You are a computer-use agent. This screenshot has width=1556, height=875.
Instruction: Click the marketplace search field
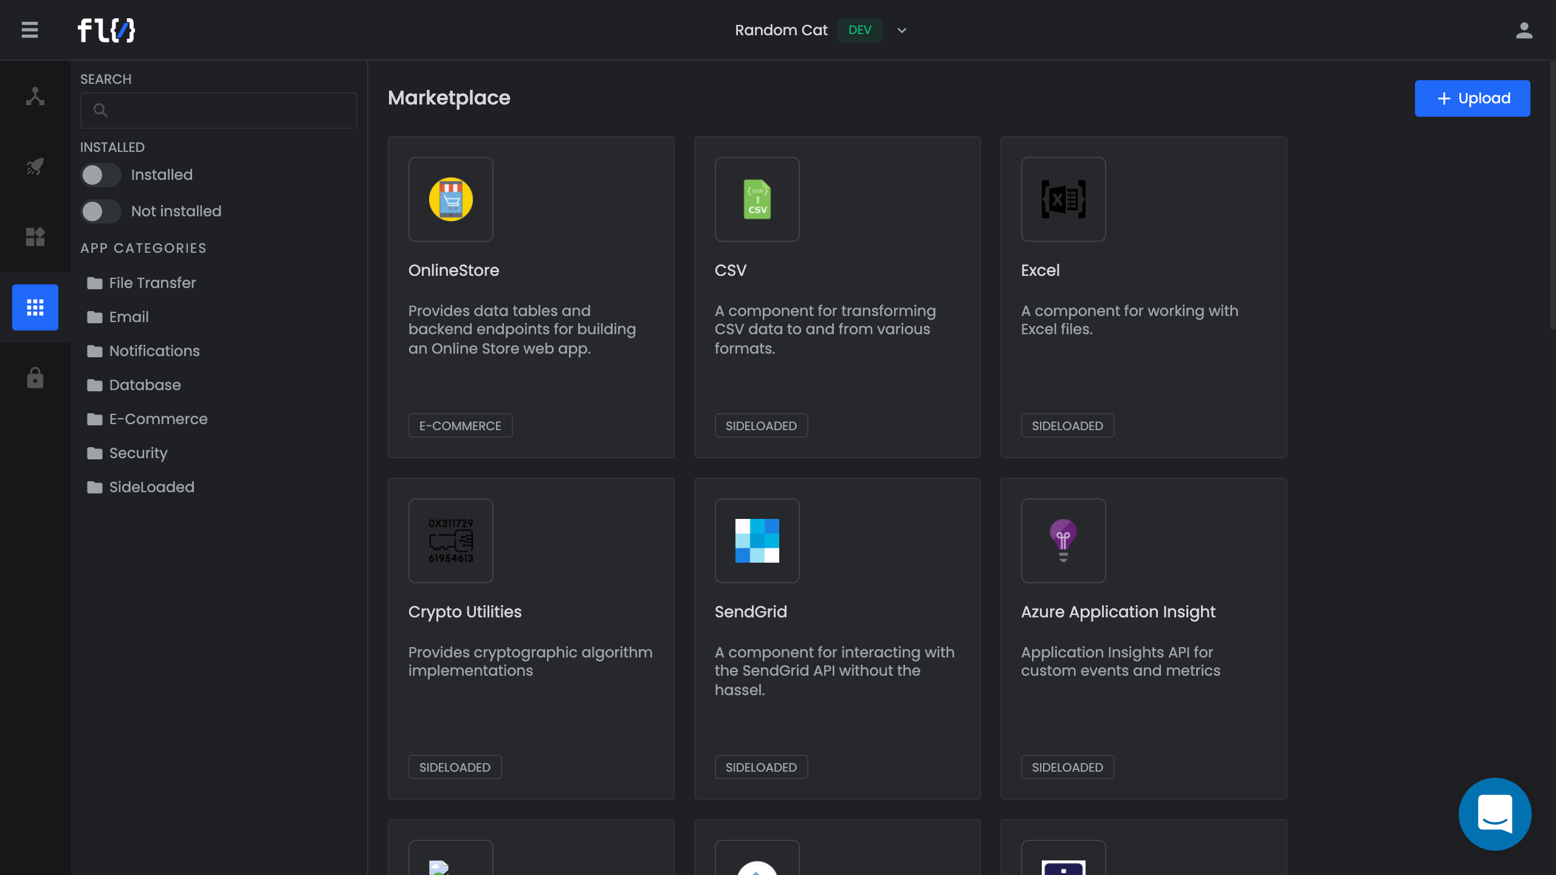[x=219, y=111]
